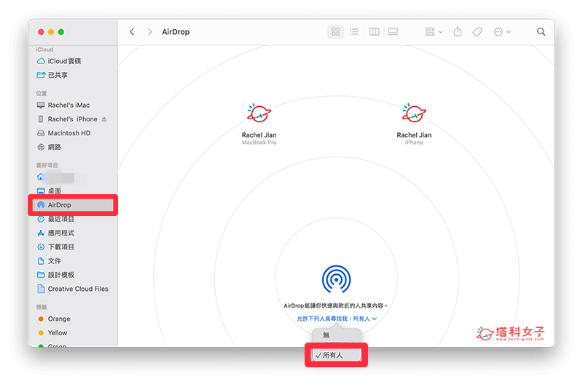Open the home folder icon in sidebar
The width and height of the screenshot is (583, 384).
point(41,177)
